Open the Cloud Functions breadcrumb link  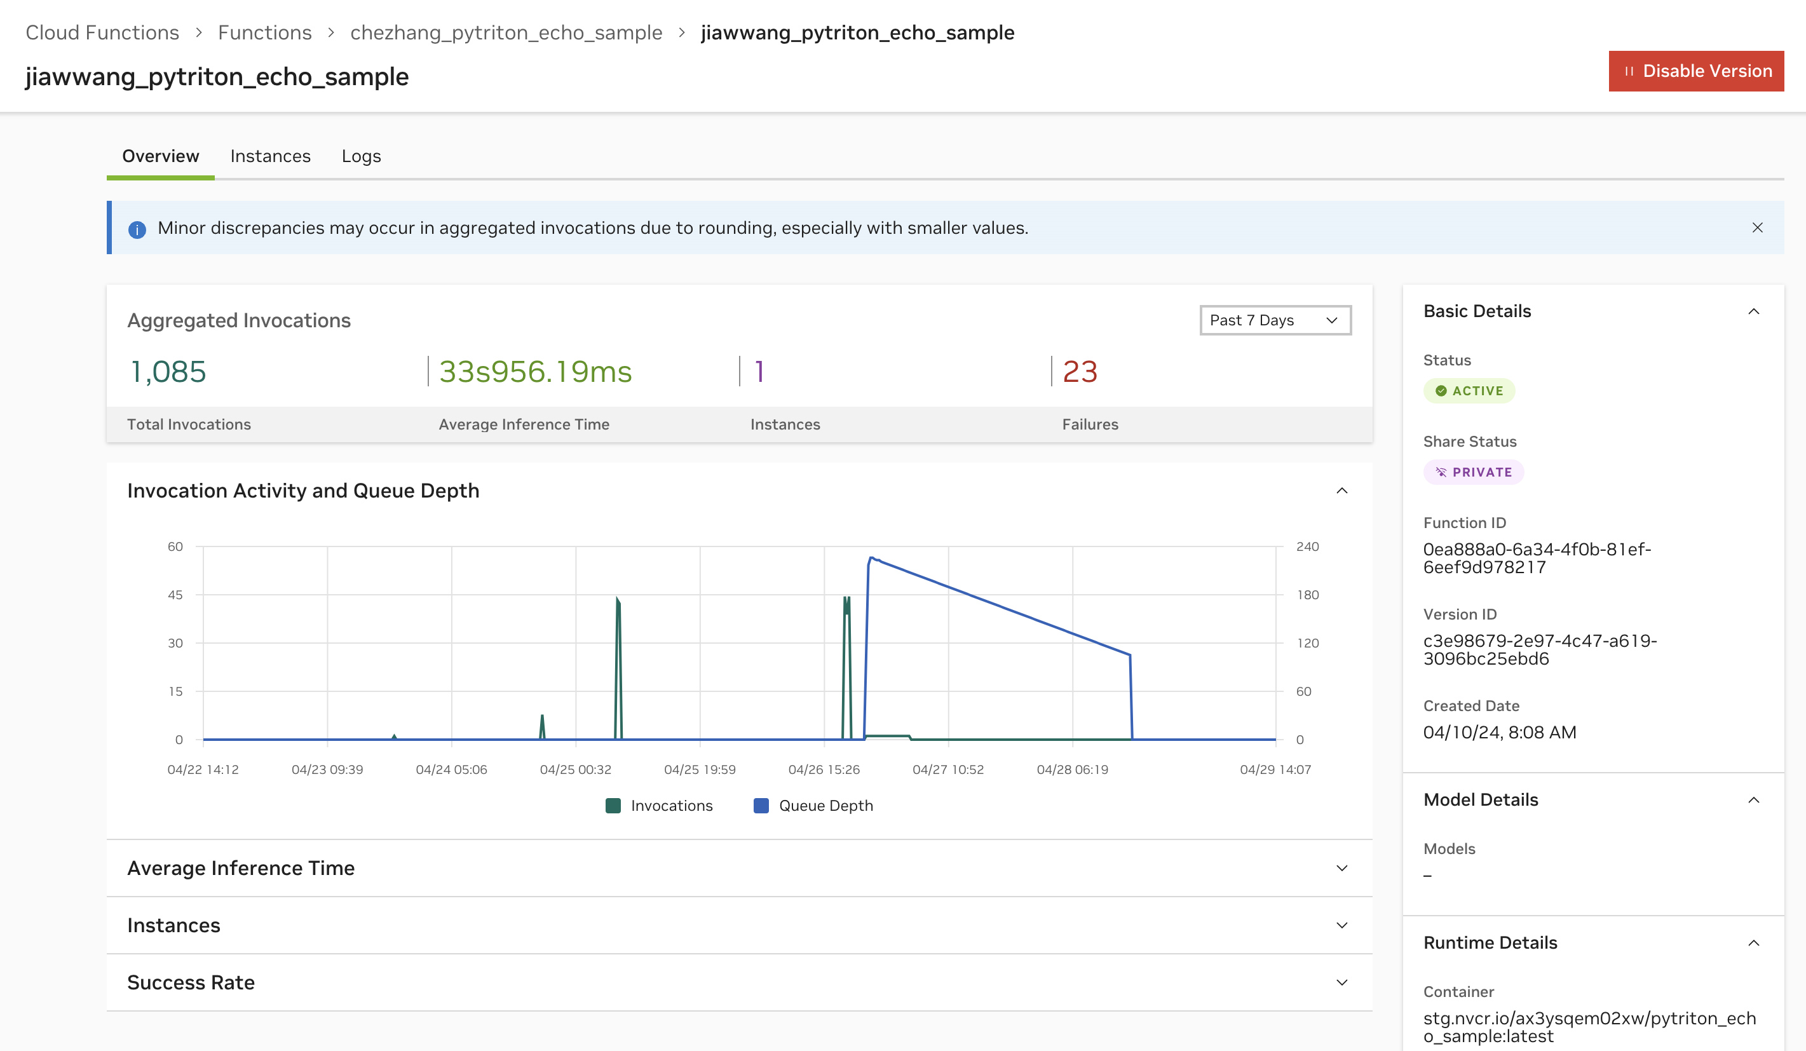[x=102, y=32]
